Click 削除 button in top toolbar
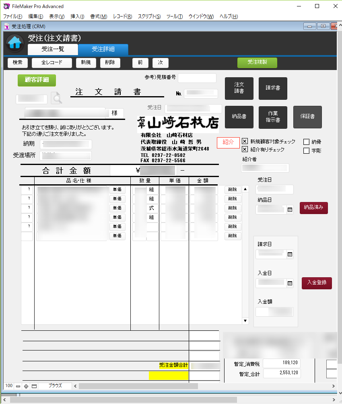Viewport: 342px width, 404px height. pyautogui.click(x=110, y=63)
